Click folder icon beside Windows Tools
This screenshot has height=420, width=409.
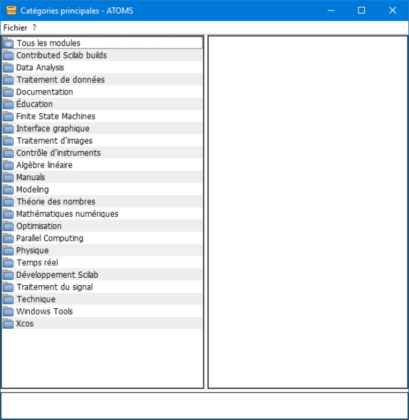click(9, 311)
